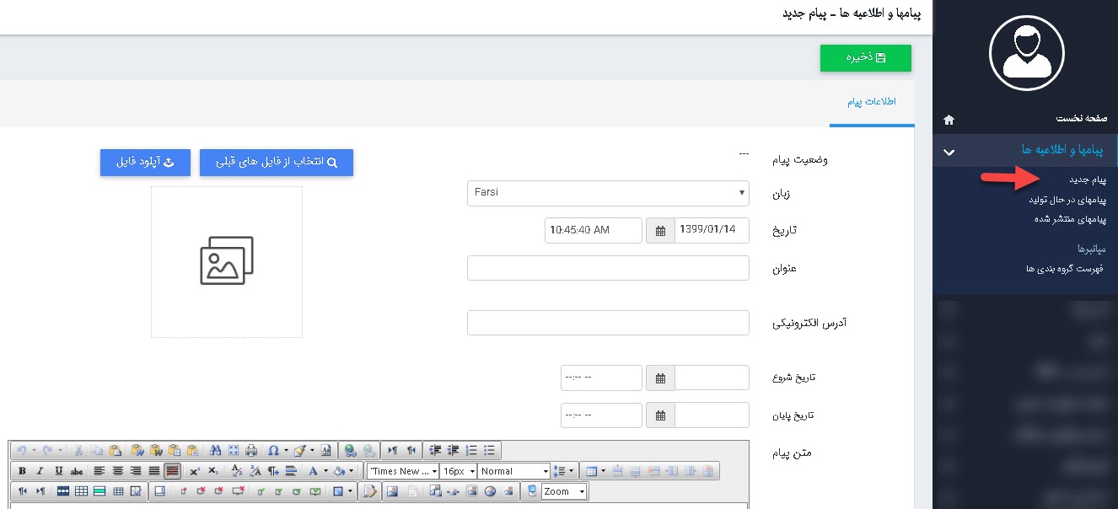Open the Farsi language dropdown
Image resolution: width=1118 pixels, height=509 pixels.
click(x=607, y=192)
